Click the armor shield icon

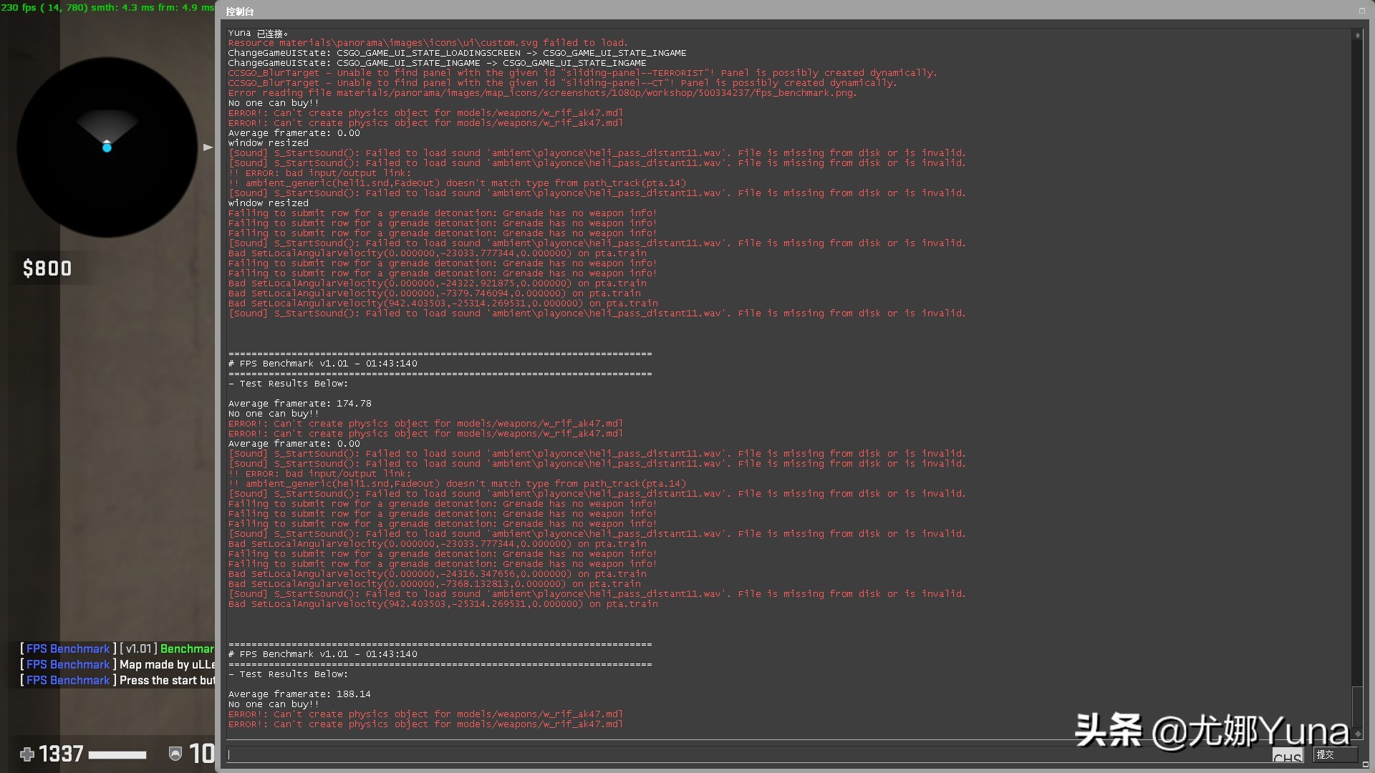coord(175,754)
